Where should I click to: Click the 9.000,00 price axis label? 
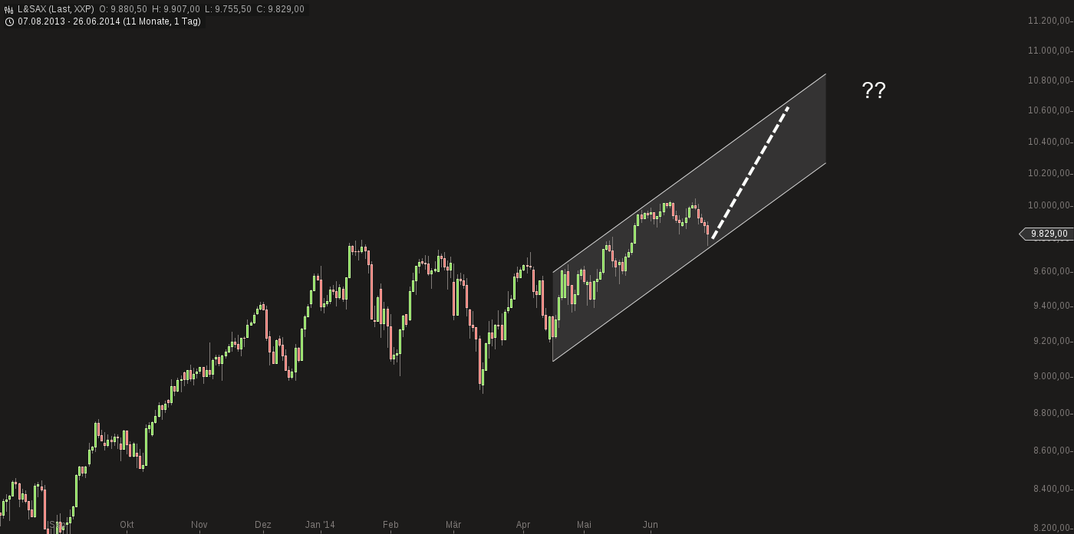(1050, 375)
